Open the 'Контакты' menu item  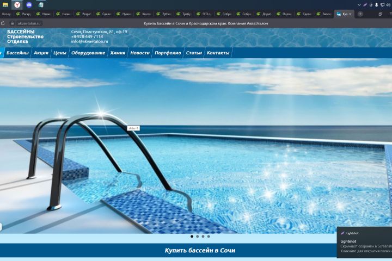click(x=218, y=53)
